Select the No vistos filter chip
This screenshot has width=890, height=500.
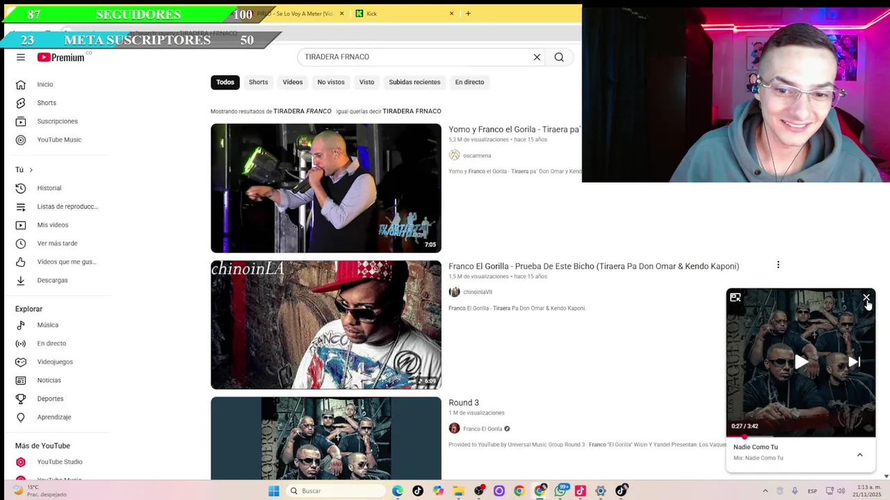pos(331,82)
